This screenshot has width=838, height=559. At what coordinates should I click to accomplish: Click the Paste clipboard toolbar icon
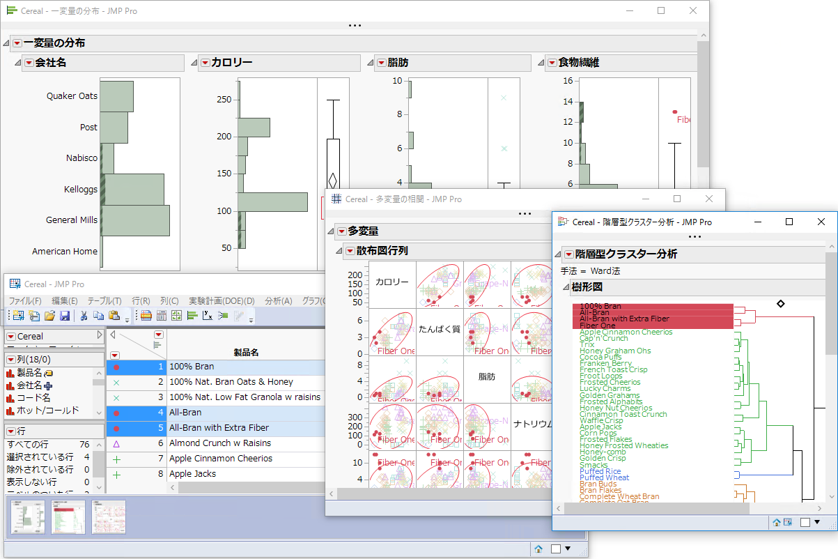(x=114, y=316)
